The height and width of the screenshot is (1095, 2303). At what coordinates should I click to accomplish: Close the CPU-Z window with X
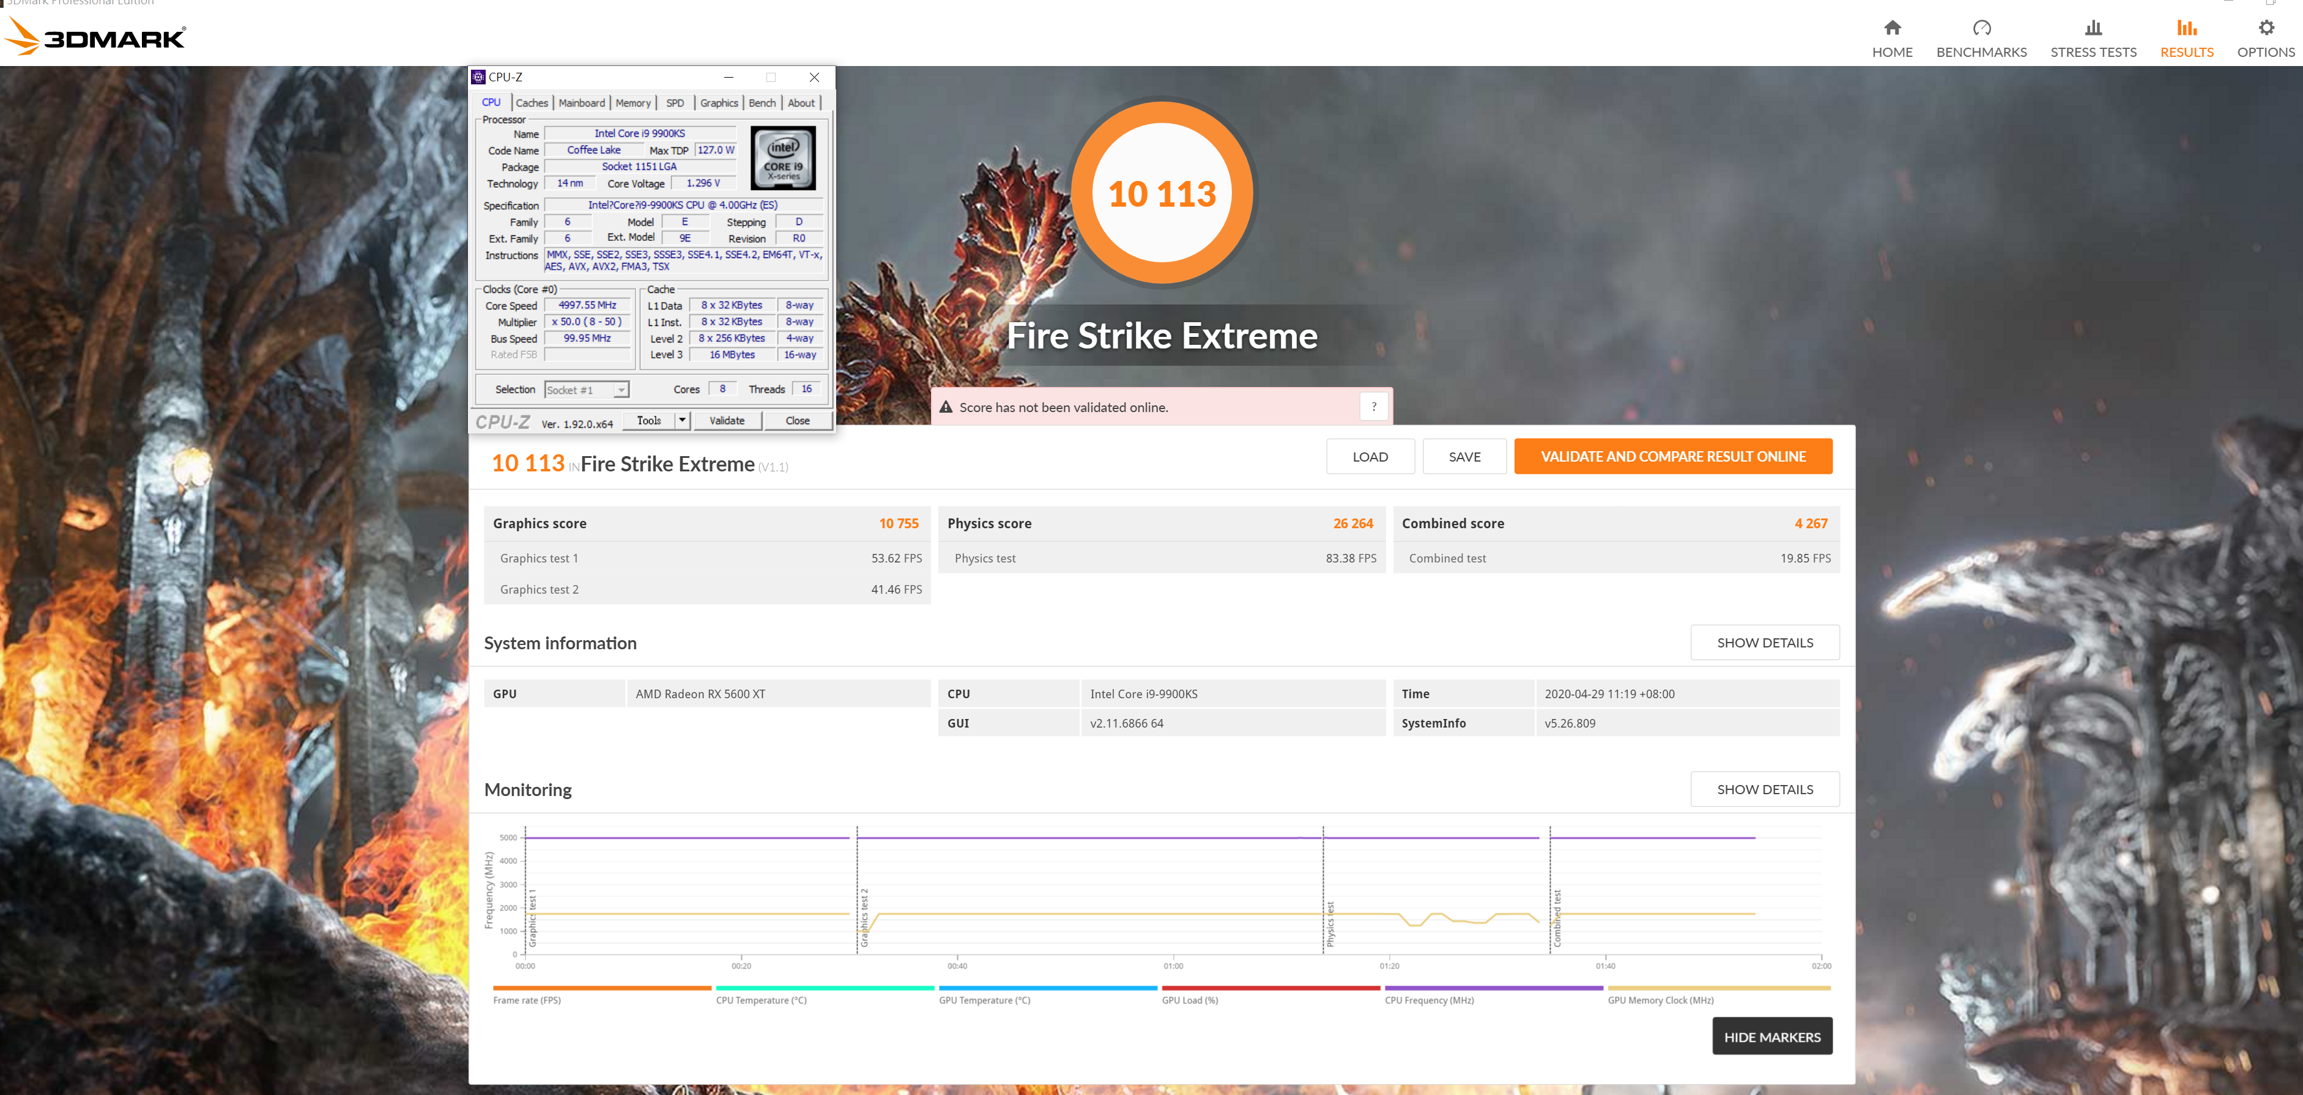pyautogui.click(x=814, y=77)
